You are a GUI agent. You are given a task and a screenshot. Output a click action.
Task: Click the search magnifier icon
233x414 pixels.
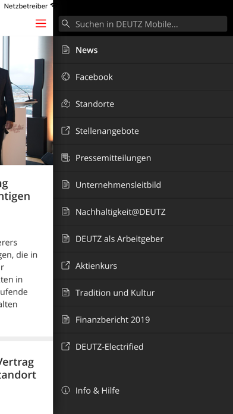coord(66,24)
